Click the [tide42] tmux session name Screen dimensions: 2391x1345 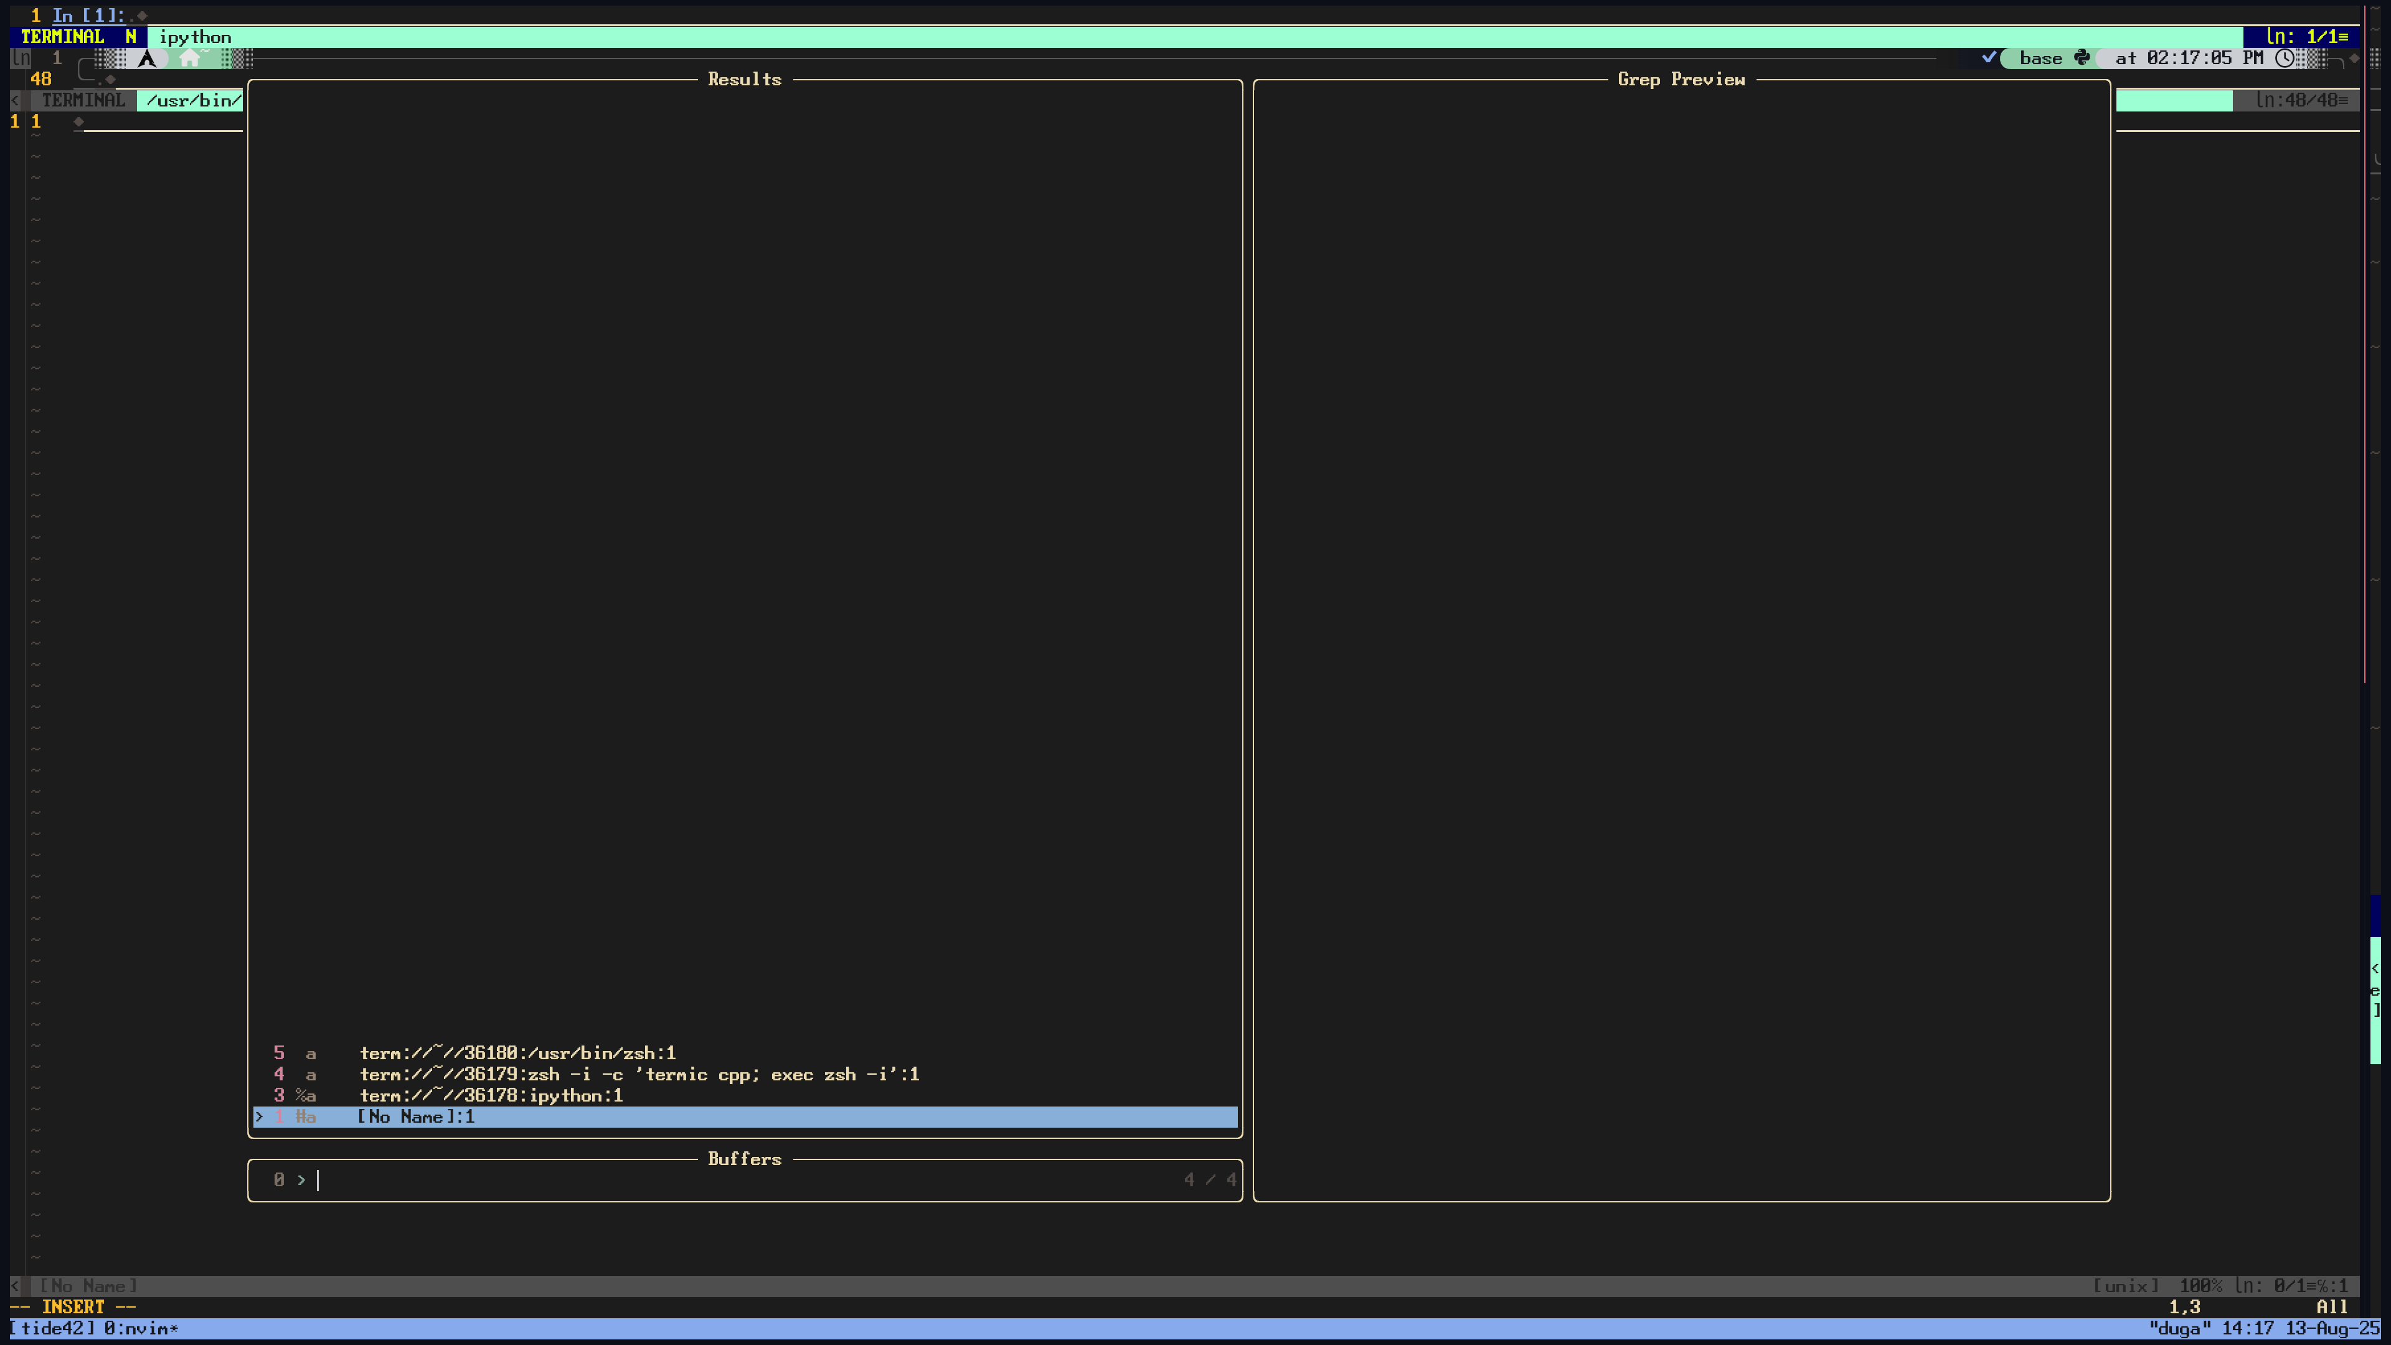52,1328
